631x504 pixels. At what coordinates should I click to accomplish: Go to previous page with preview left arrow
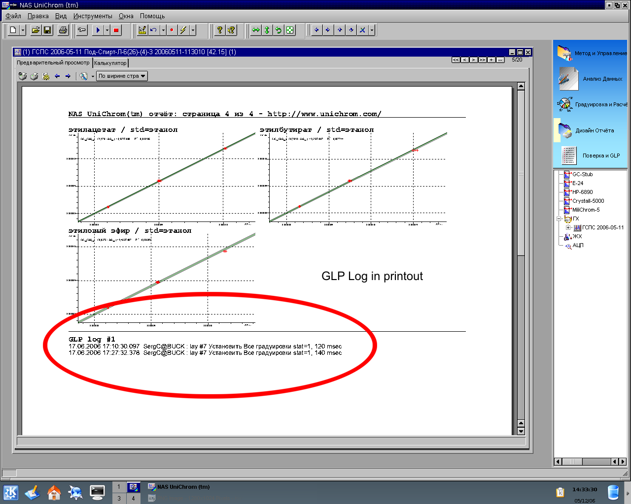[57, 76]
